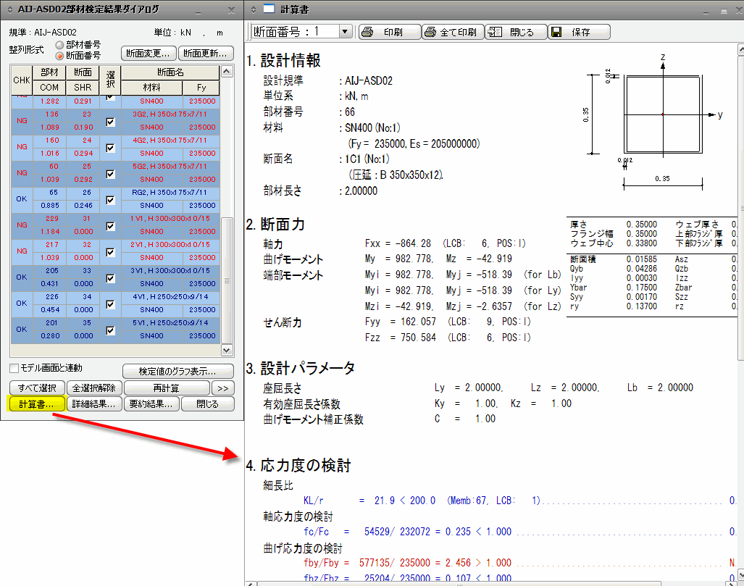Open the 計算書... report button
The width and height of the screenshot is (744, 586).
[x=37, y=403]
